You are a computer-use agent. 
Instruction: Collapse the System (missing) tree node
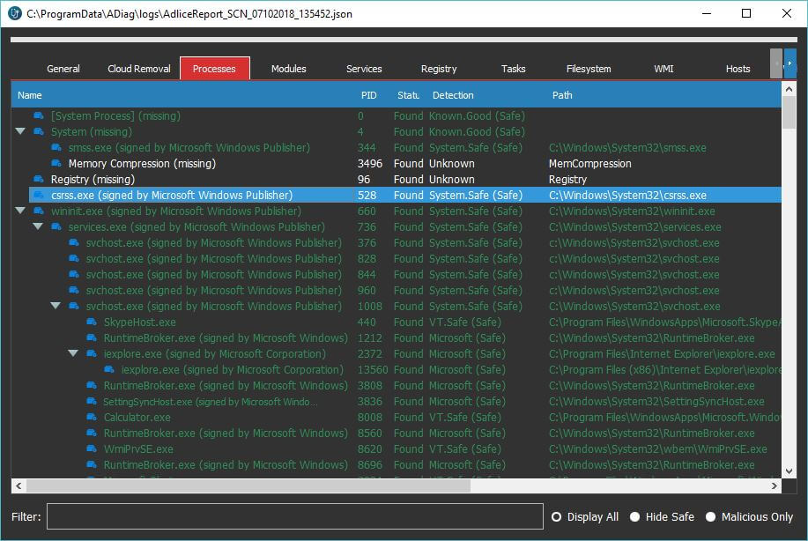[20, 132]
